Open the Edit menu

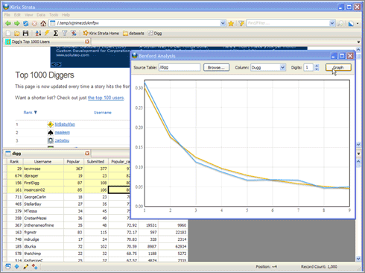[17, 15]
